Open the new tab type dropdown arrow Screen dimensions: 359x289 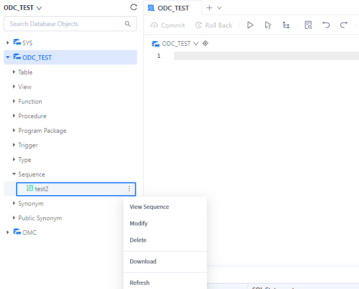coord(219,8)
